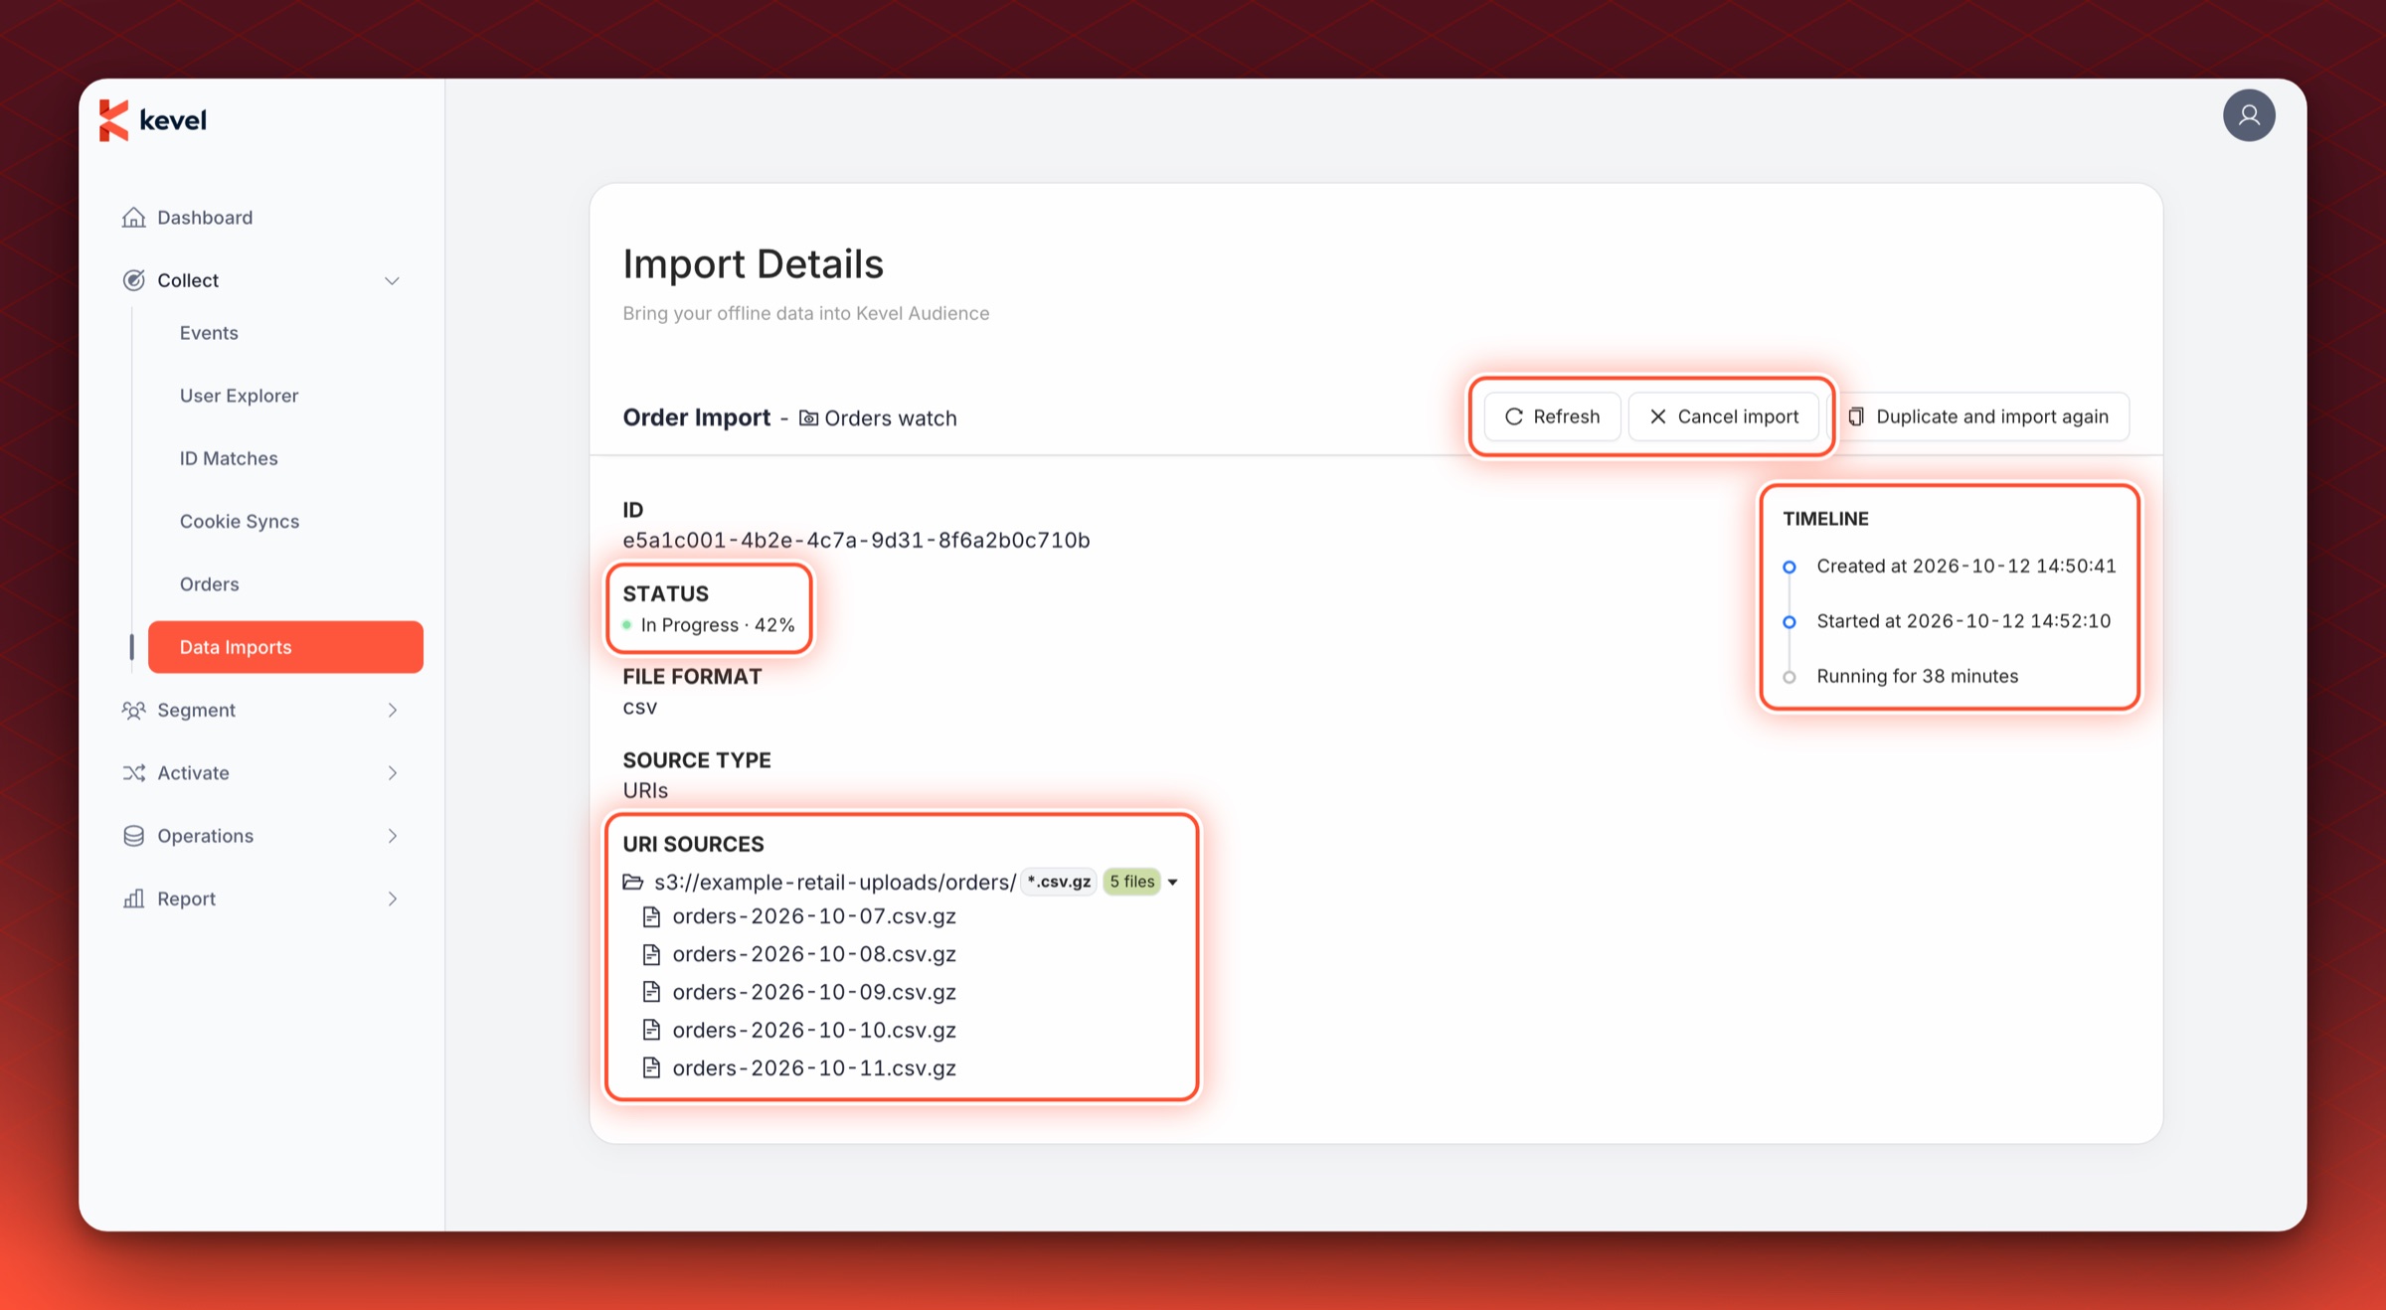Expand the Segment menu chevron

coord(392,710)
